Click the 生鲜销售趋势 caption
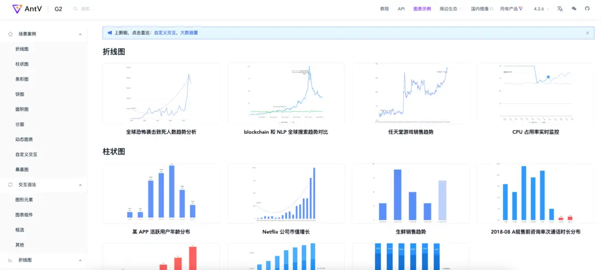602x270 pixels. point(411,232)
